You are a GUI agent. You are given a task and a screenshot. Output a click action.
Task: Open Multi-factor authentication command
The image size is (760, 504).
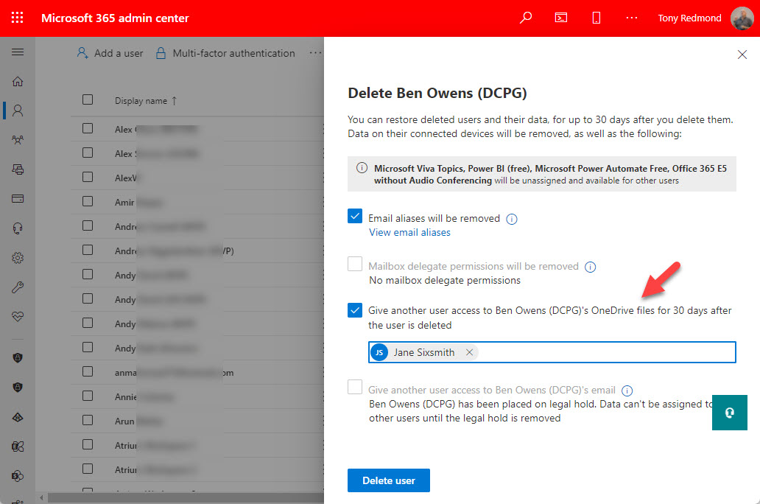pyautogui.click(x=225, y=53)
